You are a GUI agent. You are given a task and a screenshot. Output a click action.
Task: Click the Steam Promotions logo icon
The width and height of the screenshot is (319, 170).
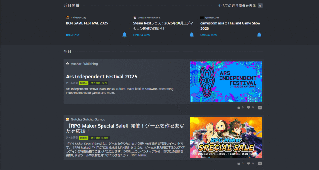(x=135, y=17)
